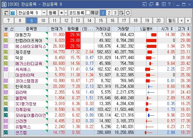Click the purple 증 badge beside 에스바이오메딕스
Screen dimensions: 193x138
(x=6, y=46)
